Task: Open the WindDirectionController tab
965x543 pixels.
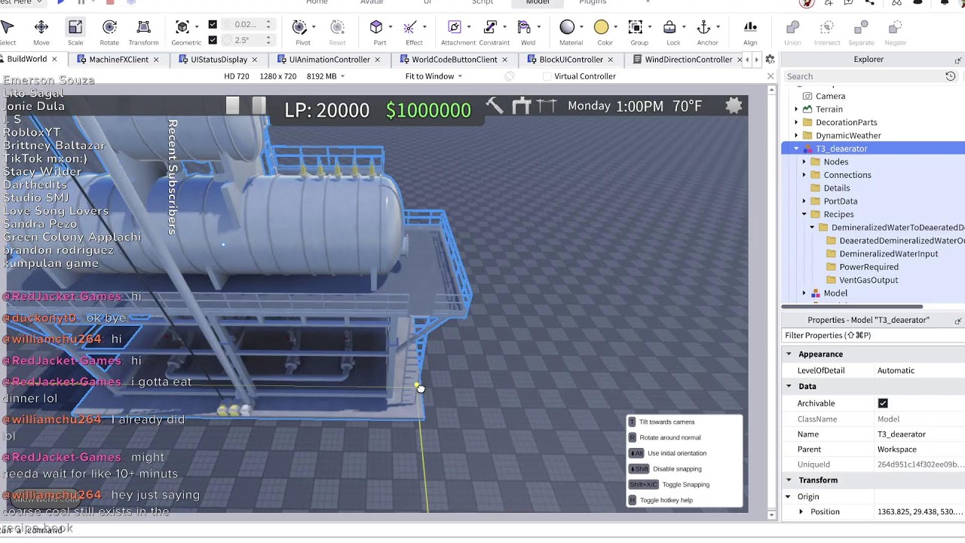Action: pyautogui.click(x=688, y=60)
